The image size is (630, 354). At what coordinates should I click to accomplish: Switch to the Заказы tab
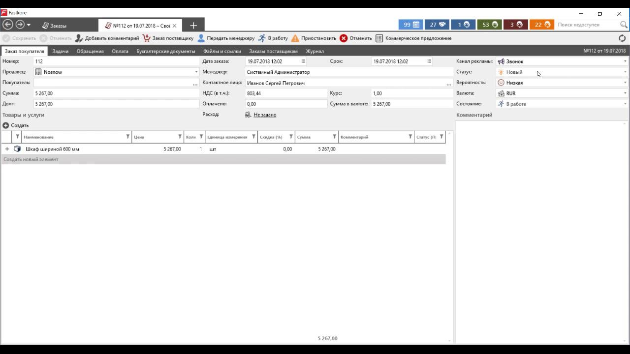[54, 26]
